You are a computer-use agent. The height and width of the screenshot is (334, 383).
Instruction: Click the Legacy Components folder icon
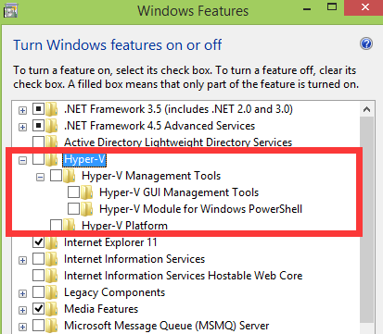pos(52,292)
